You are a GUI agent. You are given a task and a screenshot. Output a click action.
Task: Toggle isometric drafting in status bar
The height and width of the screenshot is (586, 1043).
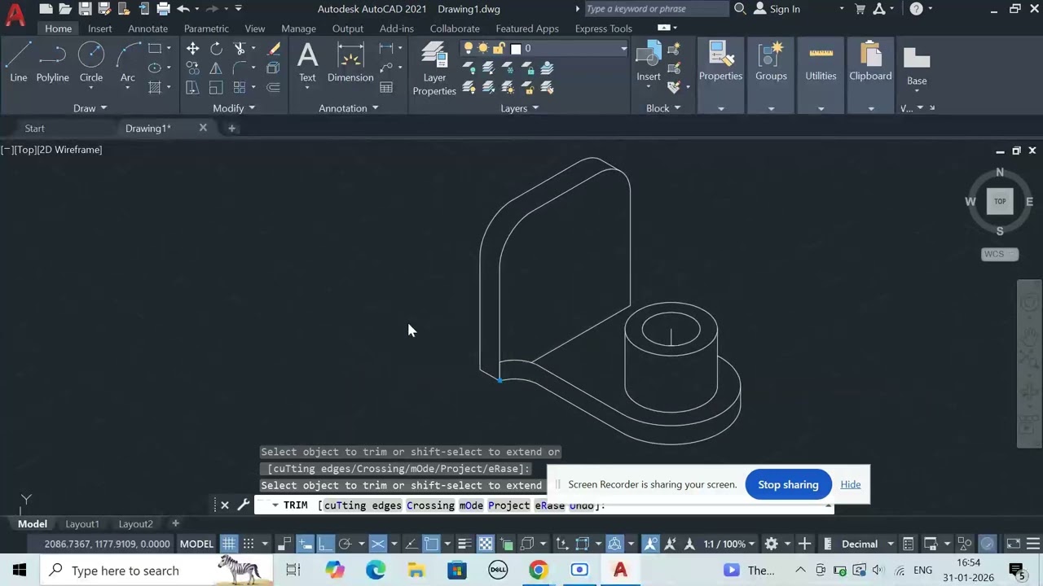377,544
